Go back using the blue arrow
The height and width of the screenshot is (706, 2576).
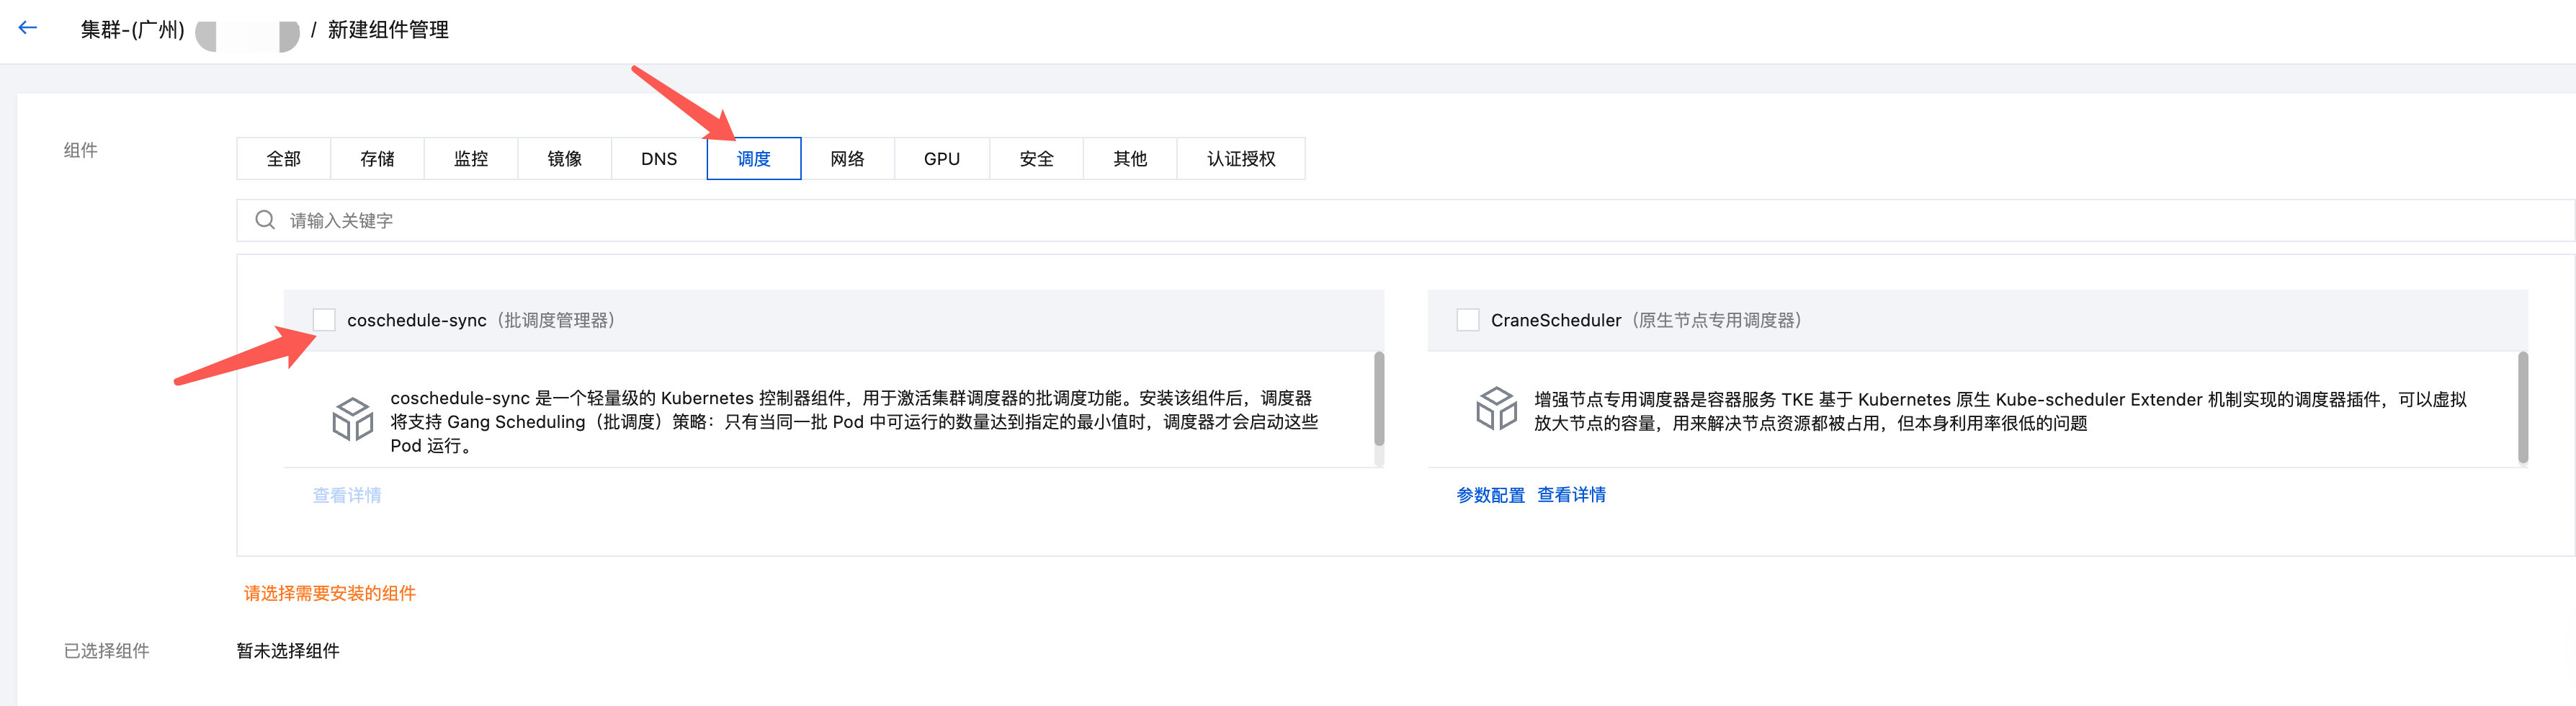point(28,28)
